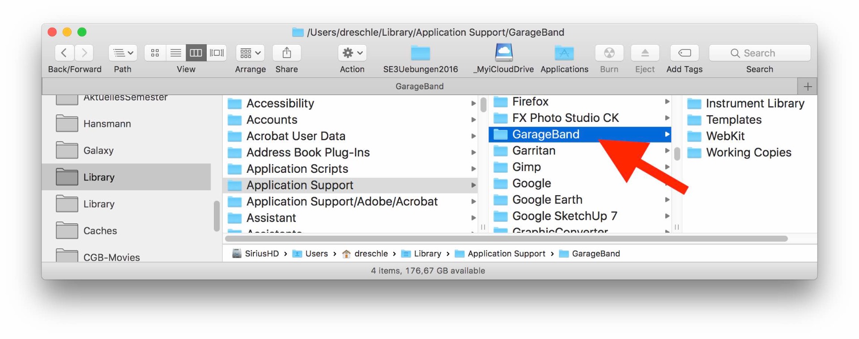Screen dimensions: 859x339
Task: Click Application Support in path bar
Action: 500,254
